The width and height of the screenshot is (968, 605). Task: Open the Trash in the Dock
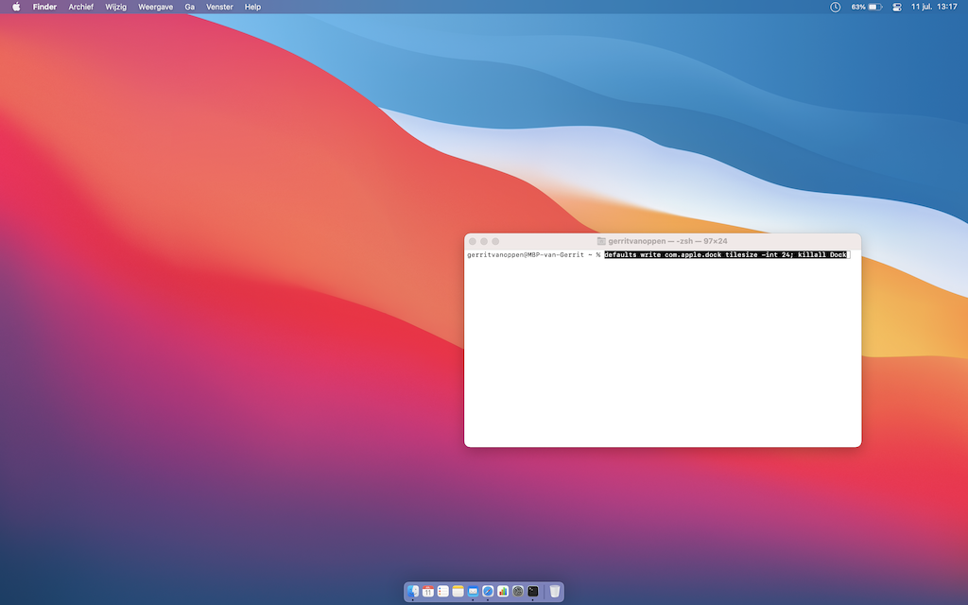[554, 592]
